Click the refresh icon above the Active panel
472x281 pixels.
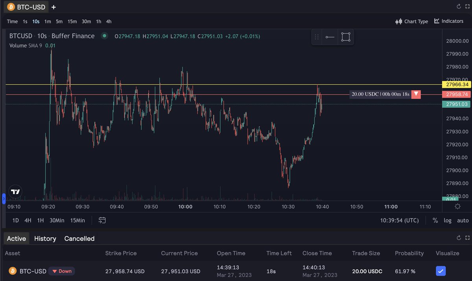pyautogui.click(x=459, y=238)
